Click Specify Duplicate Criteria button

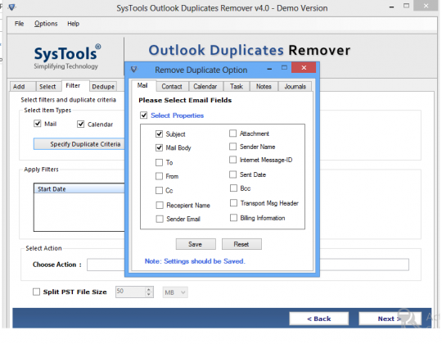[79, 144]
